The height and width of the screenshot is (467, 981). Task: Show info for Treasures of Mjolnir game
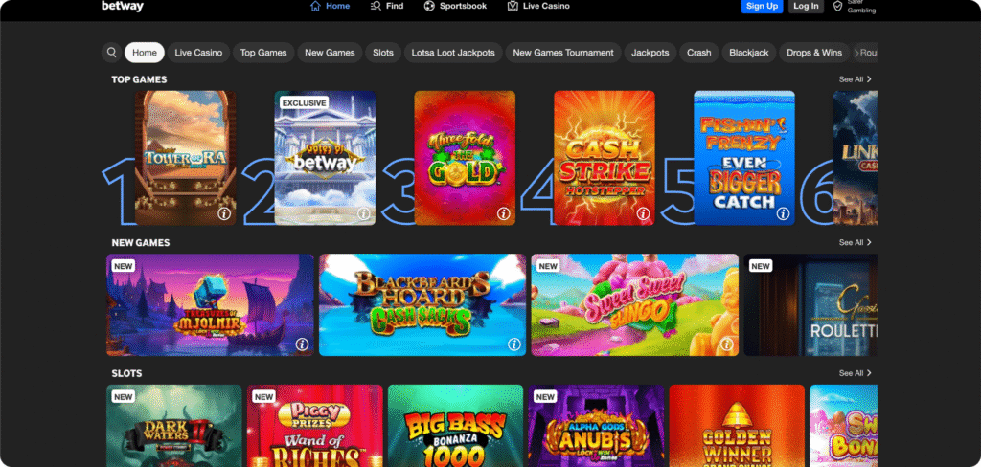(302, 345)
